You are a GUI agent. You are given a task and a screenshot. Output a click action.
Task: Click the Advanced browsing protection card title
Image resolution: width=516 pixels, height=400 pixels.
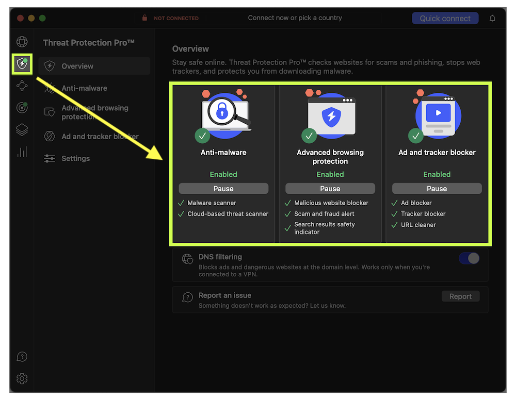(330, 157)
